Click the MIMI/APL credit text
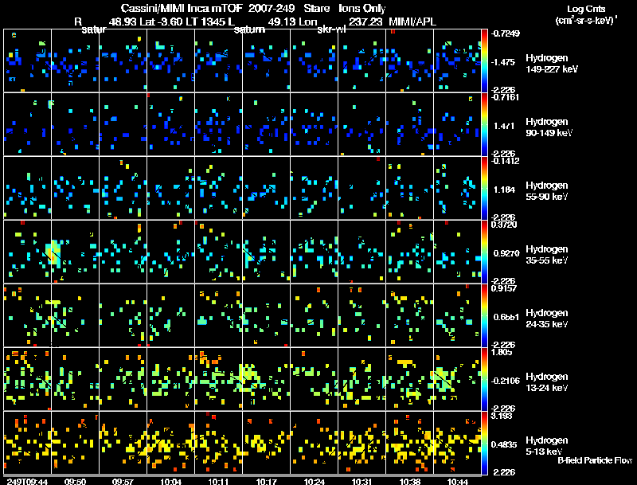637x485 pixels. 412,22
